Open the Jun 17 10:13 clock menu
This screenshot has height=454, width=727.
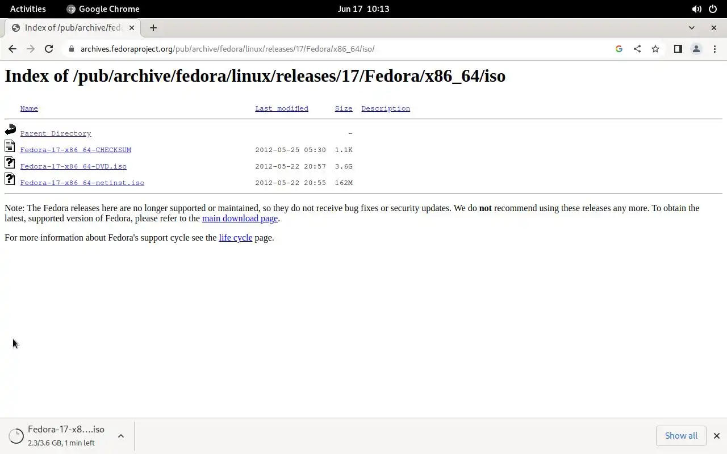click(x=363, y=9)
